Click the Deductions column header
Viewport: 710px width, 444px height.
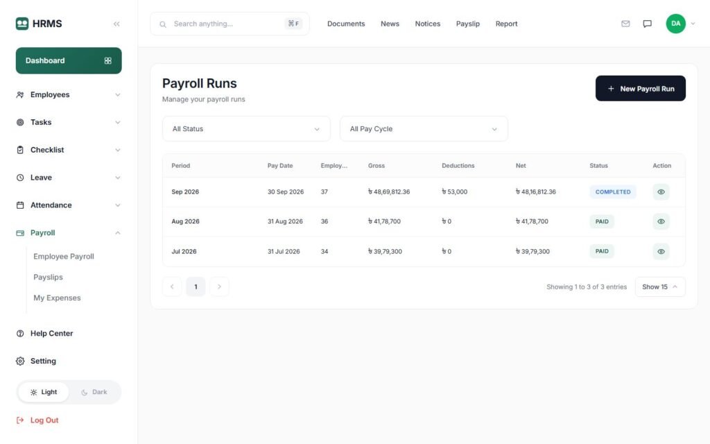[x=458, y=166]
